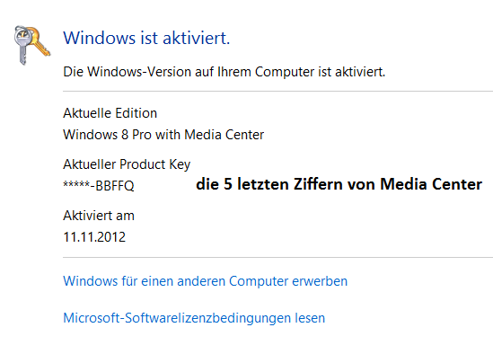
Task: Open 'Windows für einen anderen Computer erwerben' link
Action: point(206,281)
